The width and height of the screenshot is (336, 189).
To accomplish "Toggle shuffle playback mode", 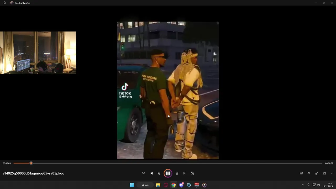I will point(144,173).
